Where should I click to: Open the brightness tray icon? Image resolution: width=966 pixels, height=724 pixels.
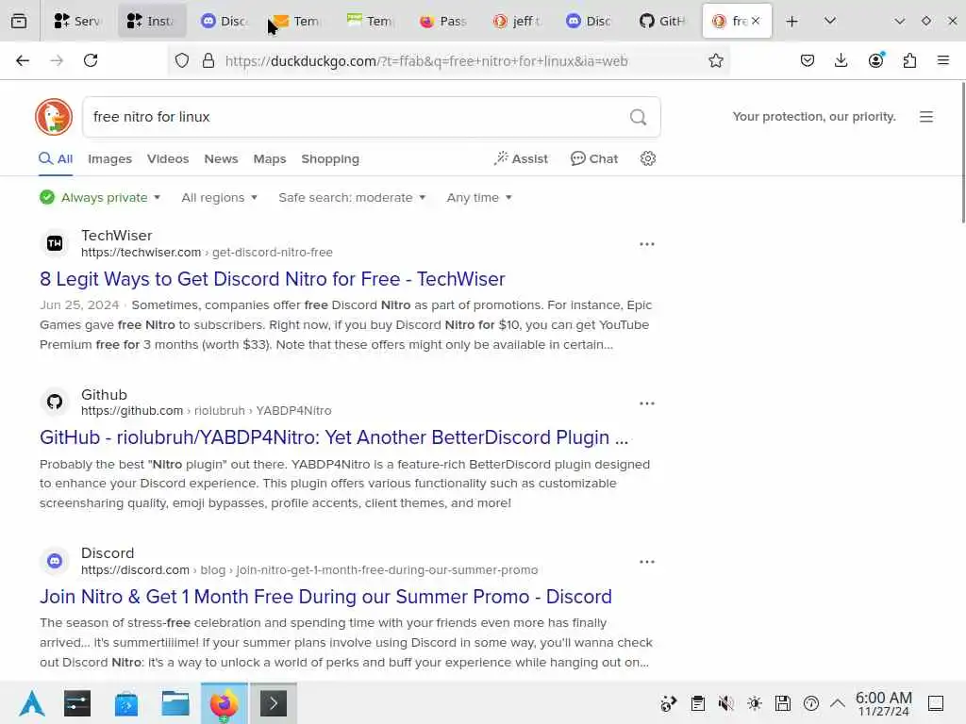[754, 703]
